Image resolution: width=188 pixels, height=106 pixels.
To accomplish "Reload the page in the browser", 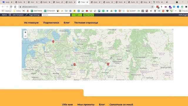I will pyautogui.click(x=11, y=7).
